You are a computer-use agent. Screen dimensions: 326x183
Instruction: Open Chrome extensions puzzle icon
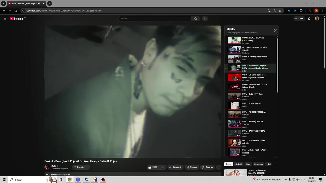tap(301, 11)
